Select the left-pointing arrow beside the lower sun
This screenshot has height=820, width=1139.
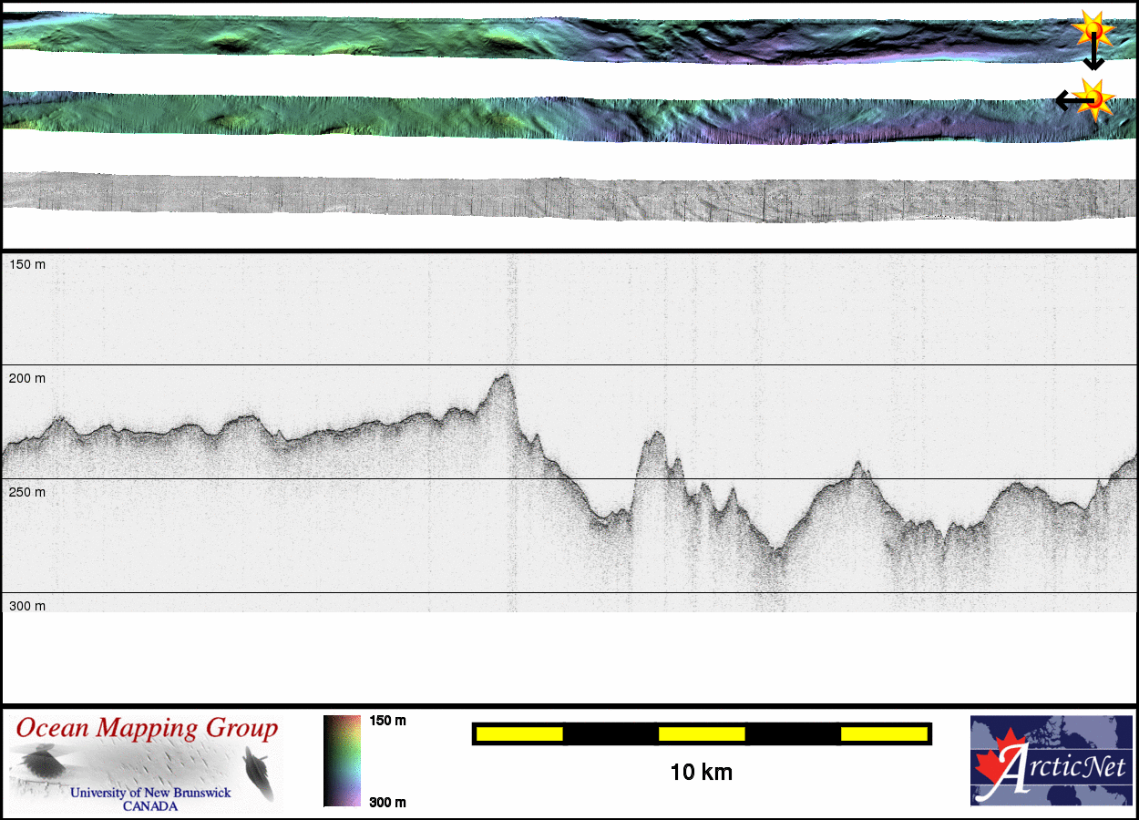tap(1065, 100)
